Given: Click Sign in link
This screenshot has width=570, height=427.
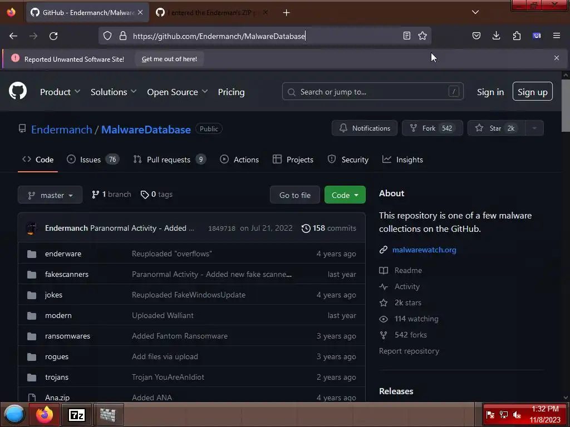Looking at the screenshot, I should 490,92.
